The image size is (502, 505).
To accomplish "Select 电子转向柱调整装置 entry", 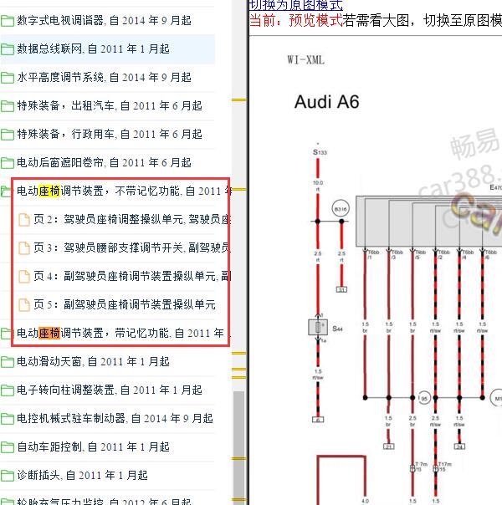I will coord(110,390).
